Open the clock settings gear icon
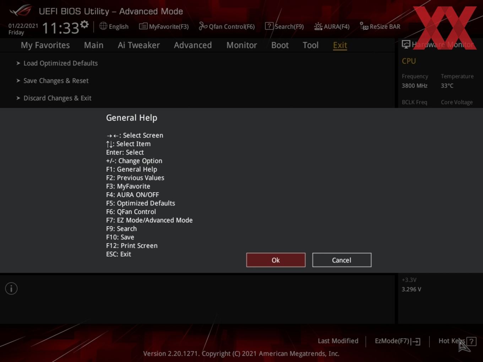 84,24
